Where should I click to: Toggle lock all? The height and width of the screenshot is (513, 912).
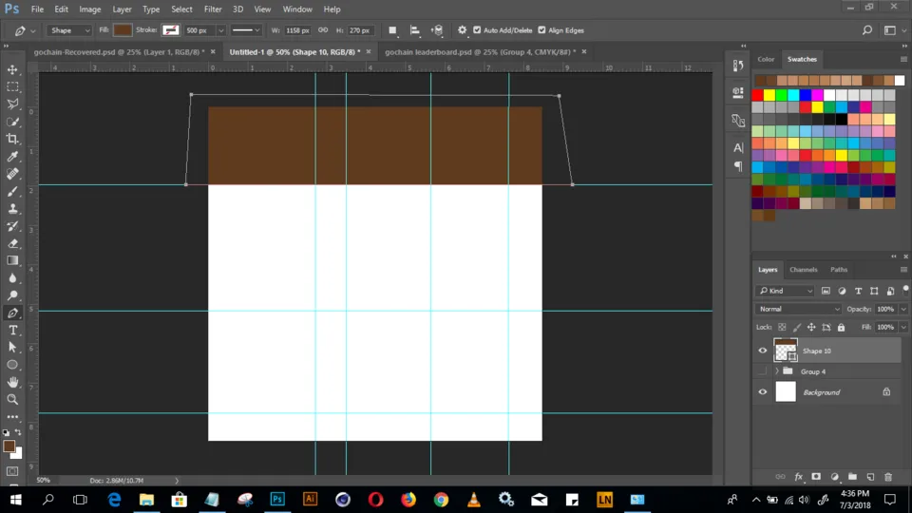point(841,328)
